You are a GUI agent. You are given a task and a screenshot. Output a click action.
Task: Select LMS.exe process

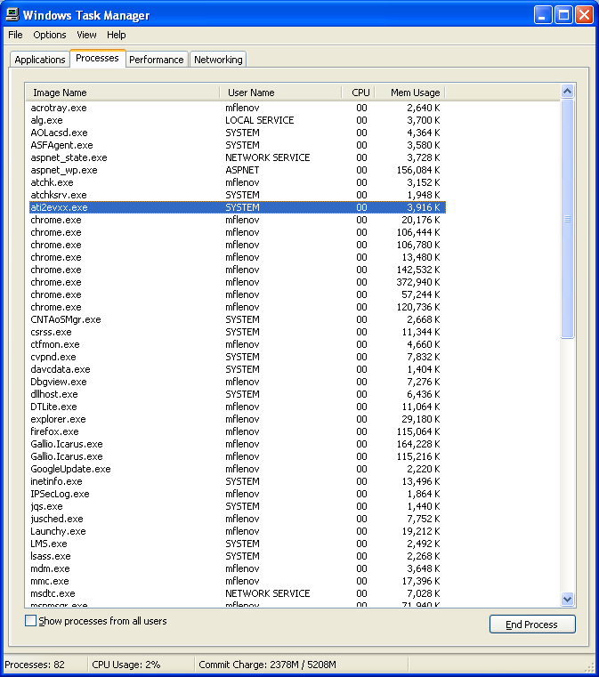click(237, 544)
